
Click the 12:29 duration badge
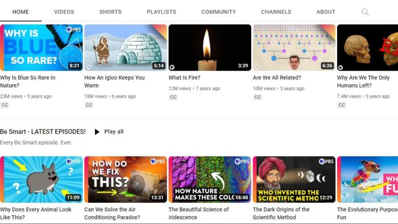pyautogui.click(x=326, y=198)
